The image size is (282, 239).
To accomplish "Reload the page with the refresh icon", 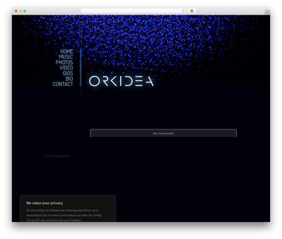I will pyautogui.click(x=183, y=11).
